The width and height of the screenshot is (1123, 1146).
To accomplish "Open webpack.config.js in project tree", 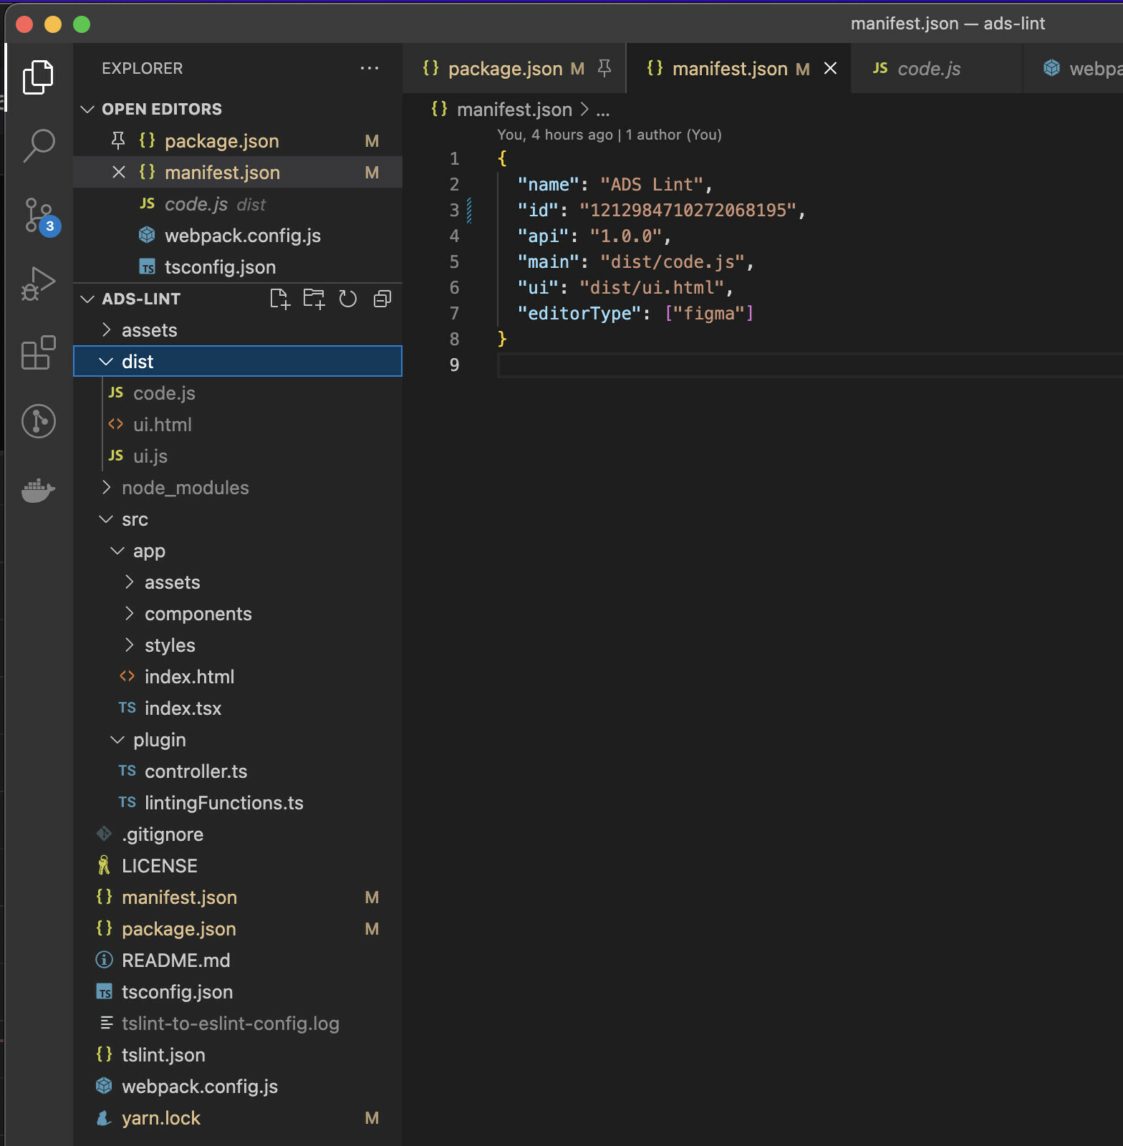I will [238, 1087].
